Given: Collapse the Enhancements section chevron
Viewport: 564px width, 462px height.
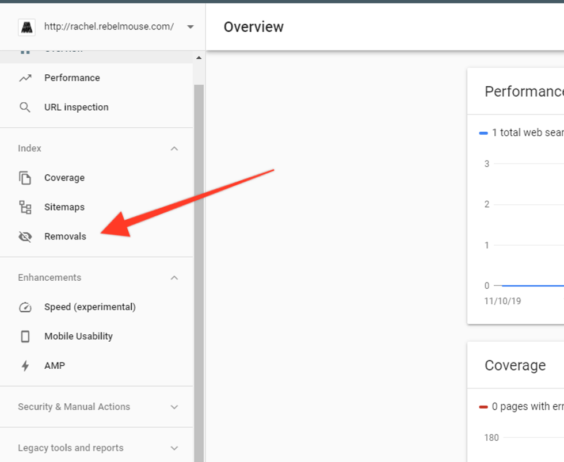Looking at the screenshot, I should 174,278.
